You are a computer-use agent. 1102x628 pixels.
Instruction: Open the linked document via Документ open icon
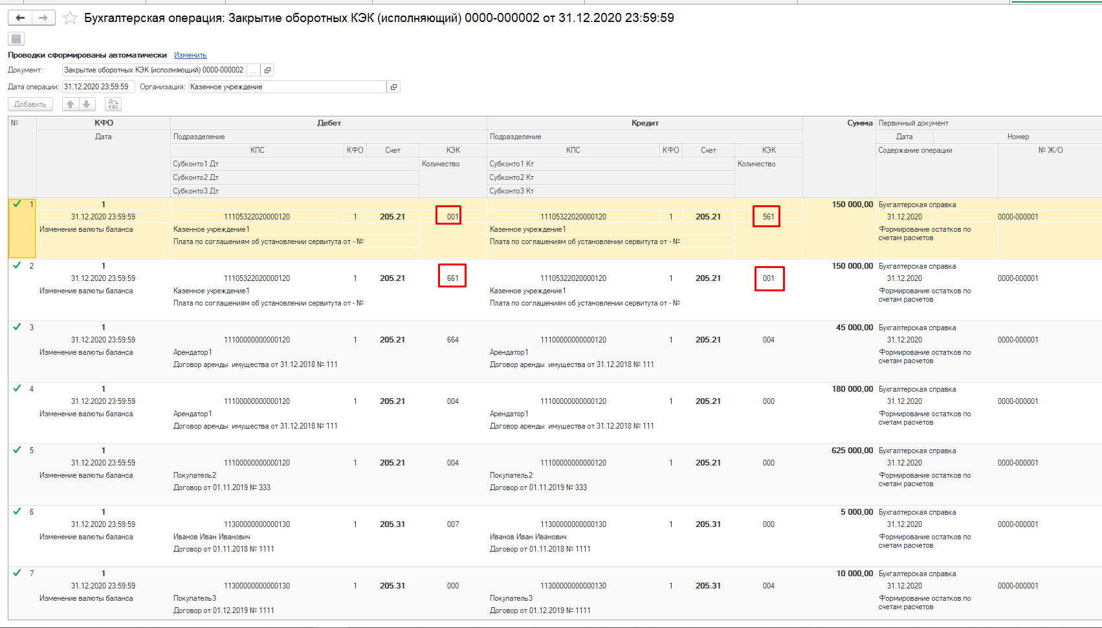click(x=267, y=70)
